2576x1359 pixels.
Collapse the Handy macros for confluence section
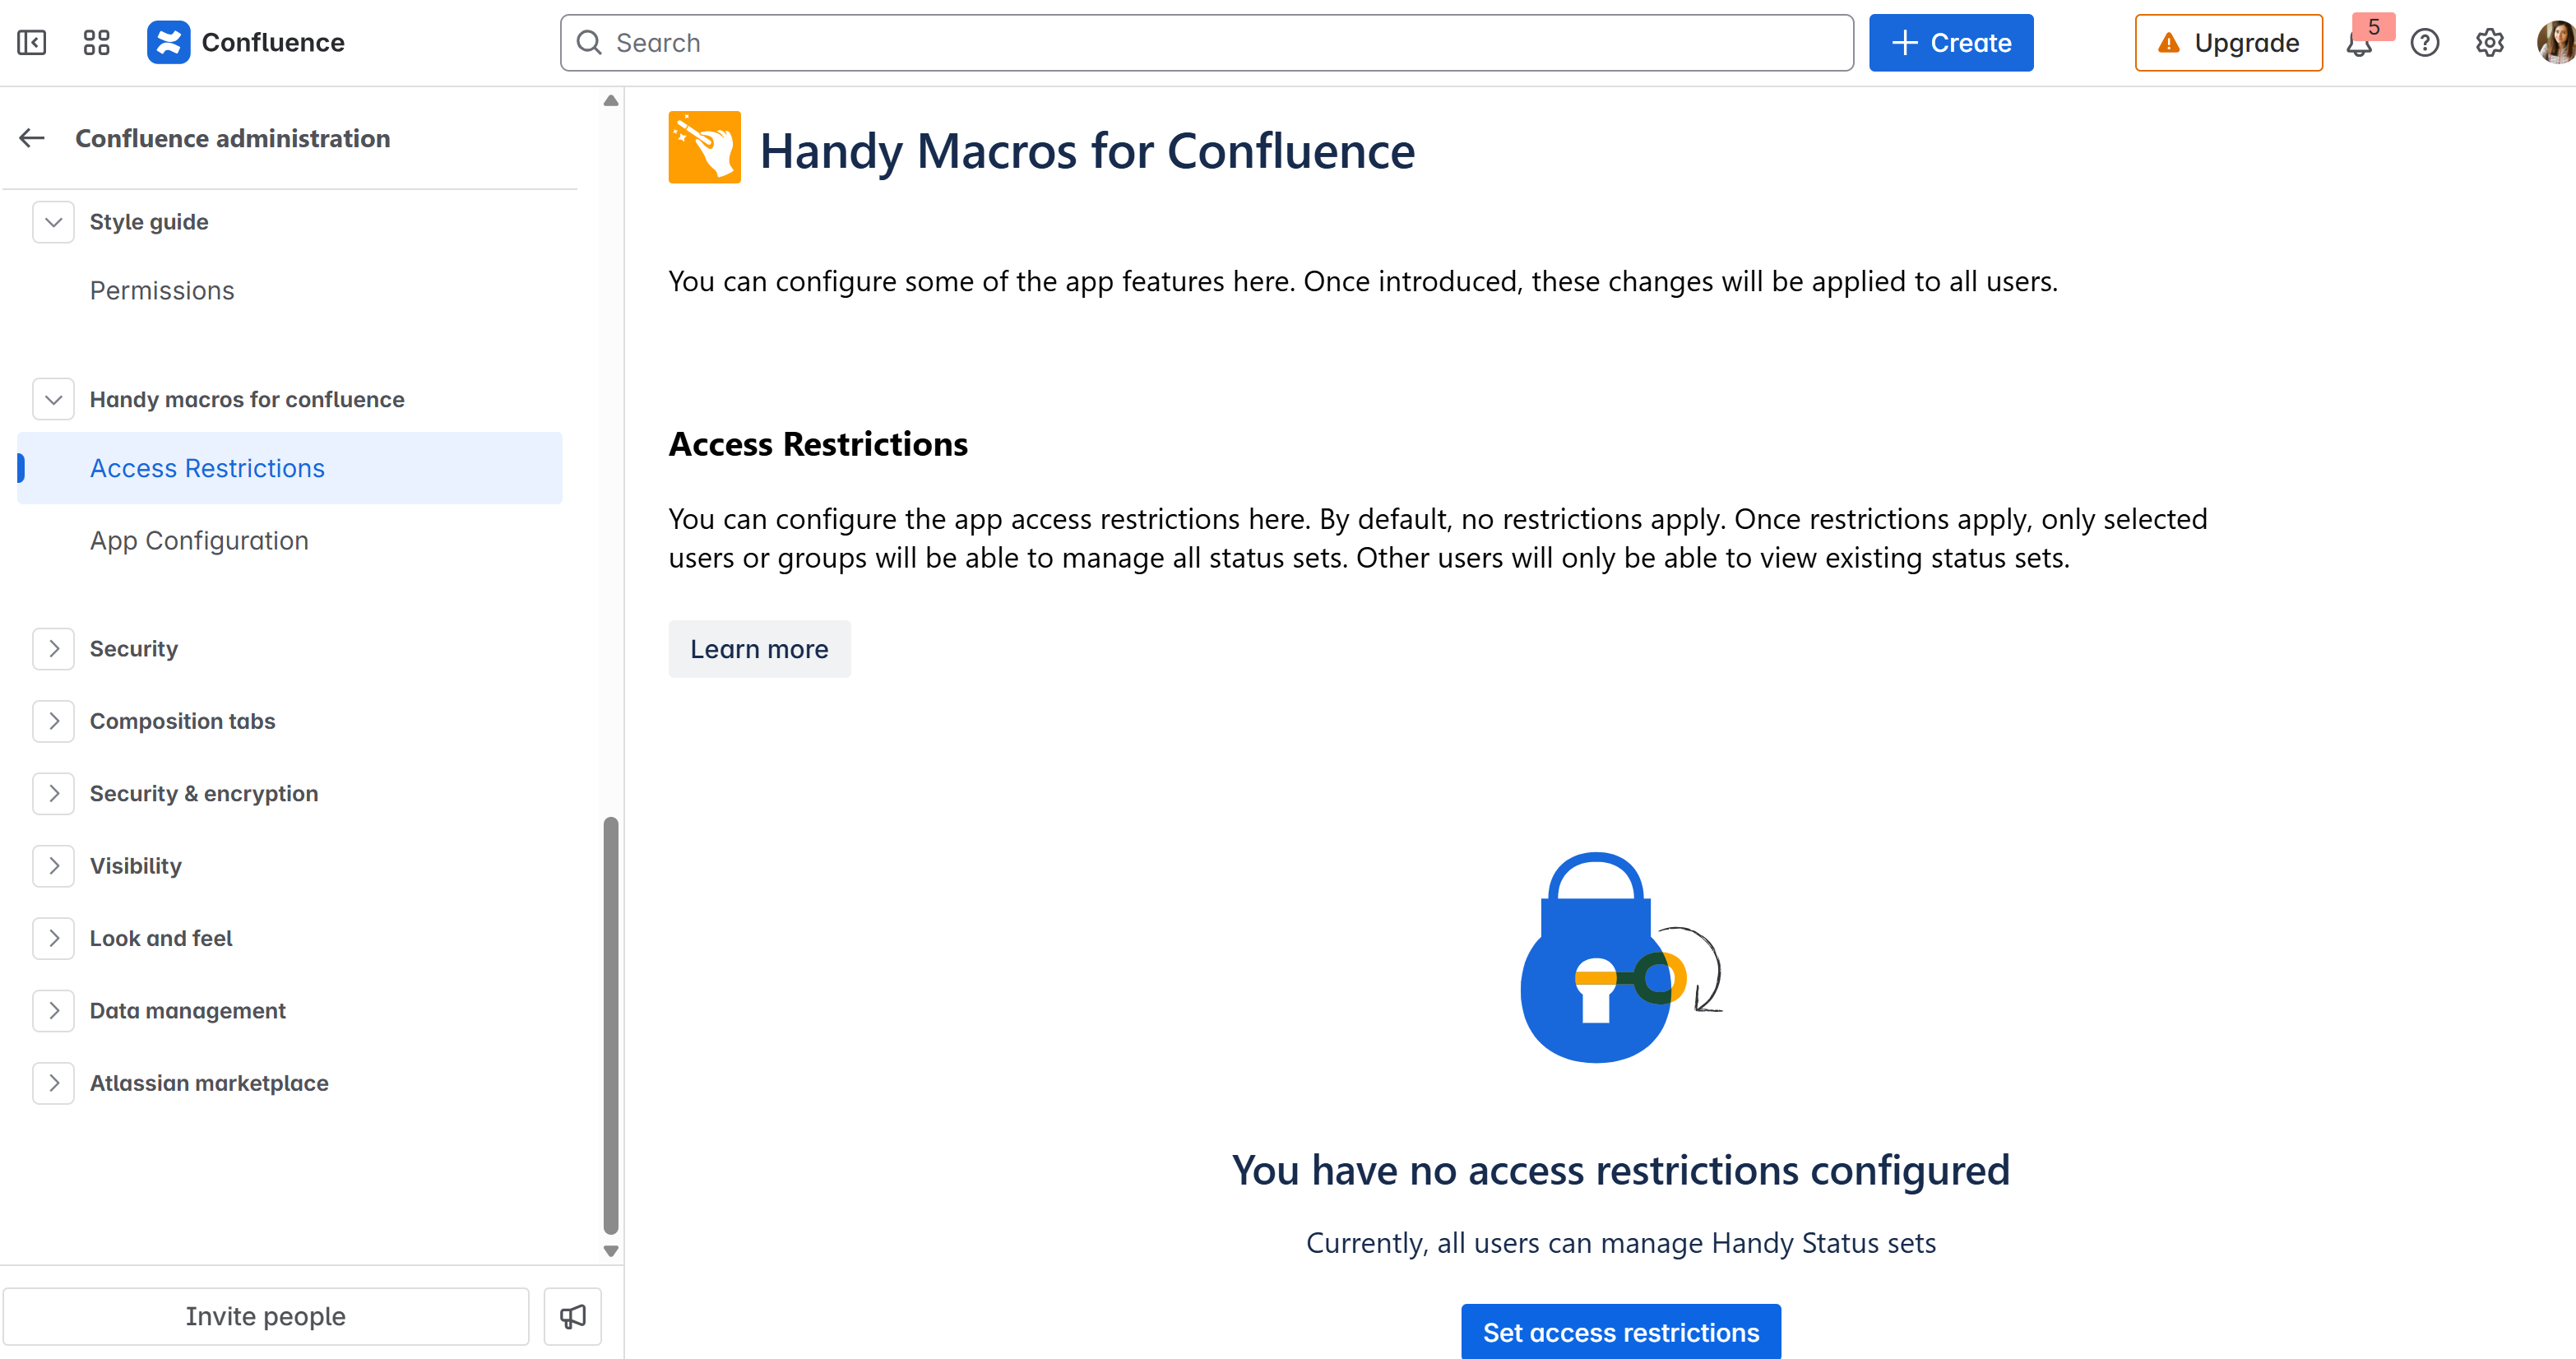tap(54, 400)
